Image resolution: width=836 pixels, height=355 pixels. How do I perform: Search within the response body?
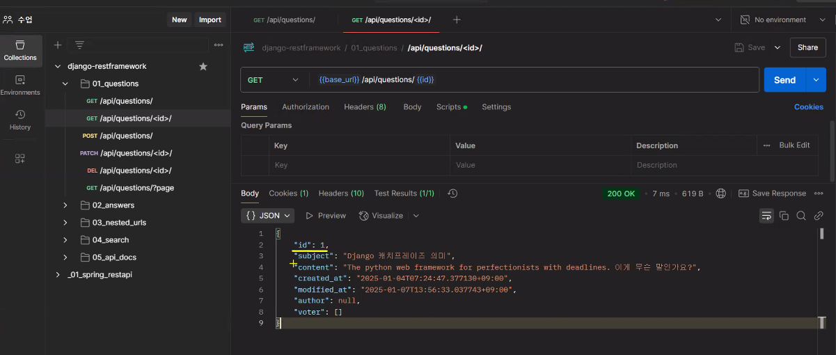click(801, 216)
